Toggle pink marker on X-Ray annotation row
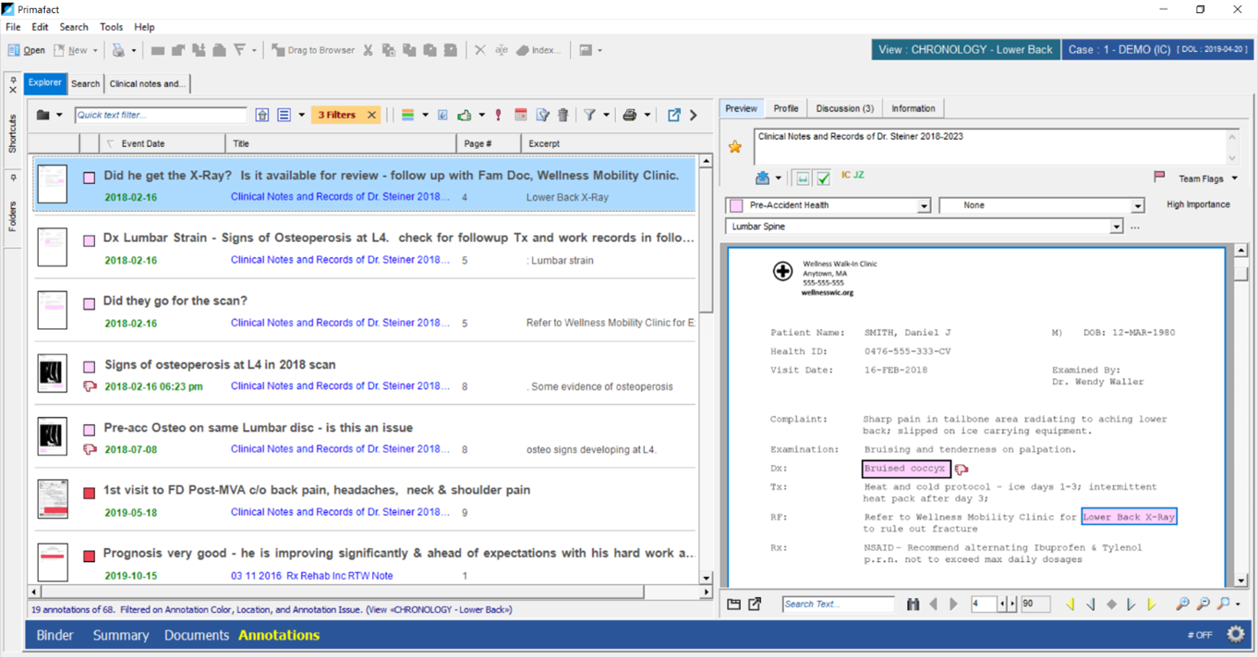 coord(89,178)
